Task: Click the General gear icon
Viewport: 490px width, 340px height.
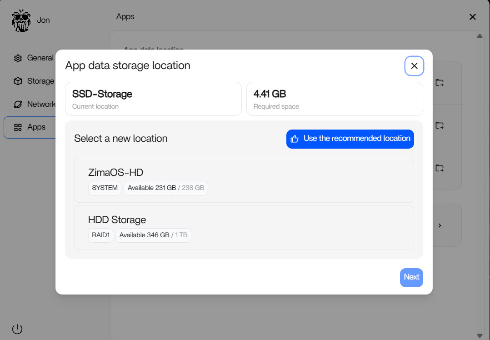Action: (18, 58)
